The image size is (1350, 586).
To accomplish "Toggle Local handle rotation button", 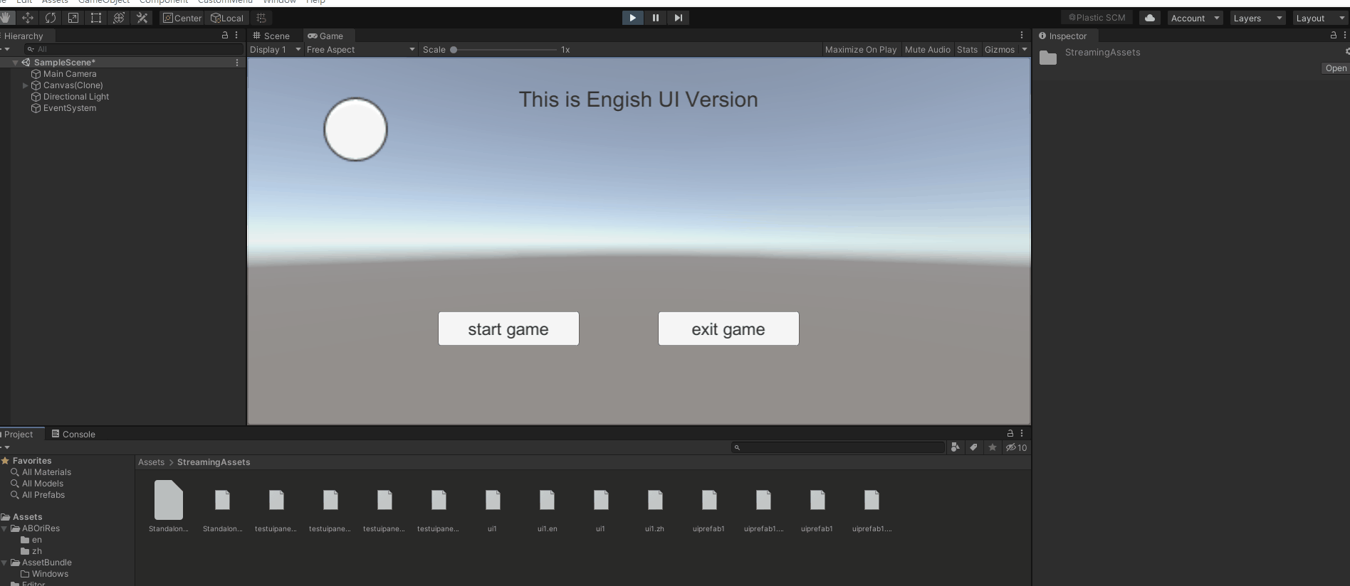I will [x=227, y=18].
